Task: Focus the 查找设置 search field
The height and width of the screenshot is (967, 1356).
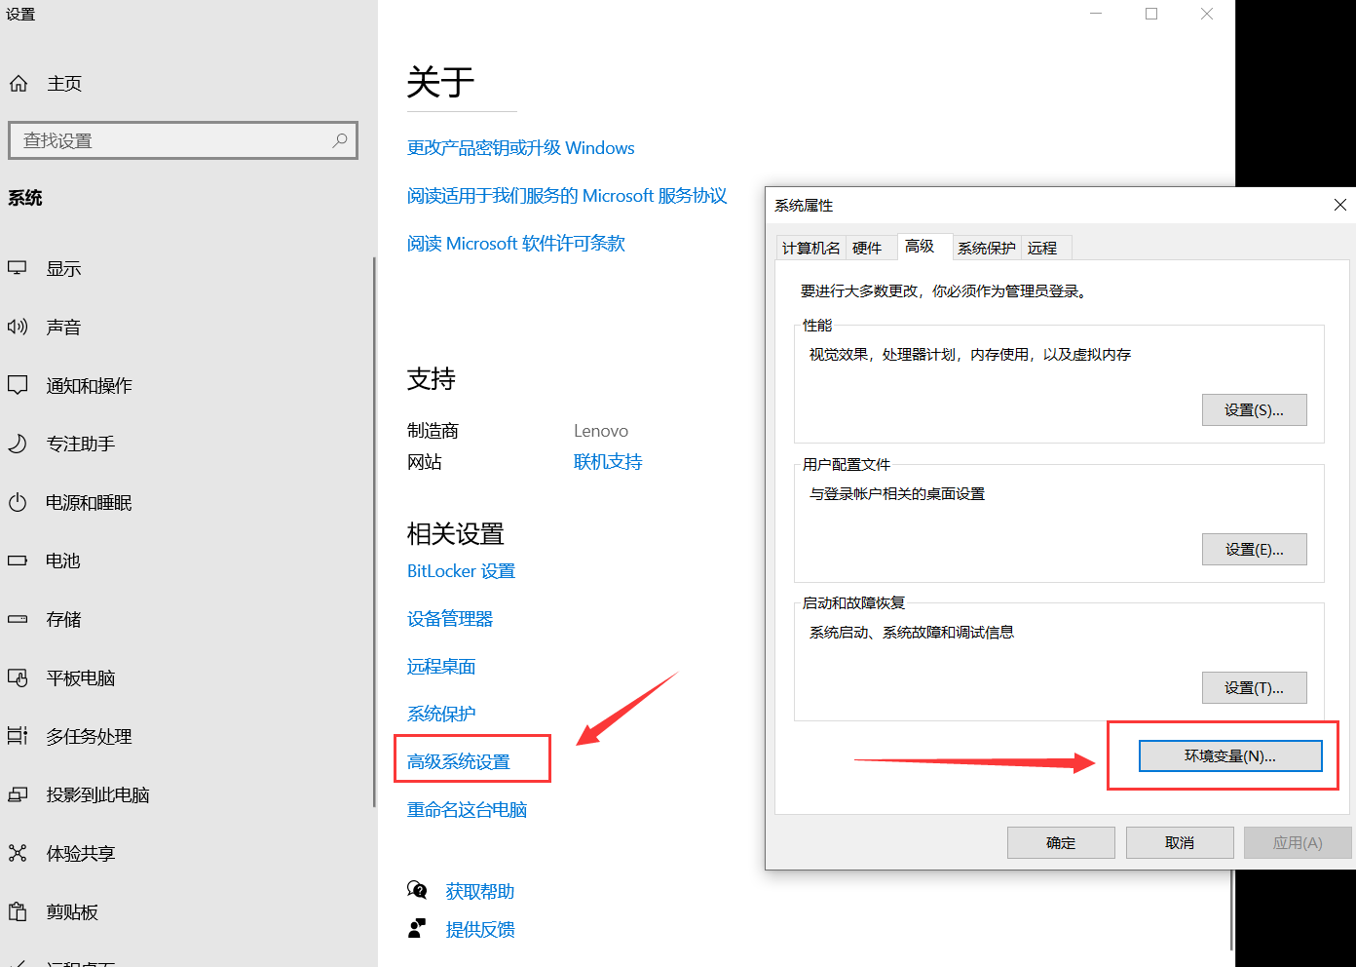Action: [183, 140]
